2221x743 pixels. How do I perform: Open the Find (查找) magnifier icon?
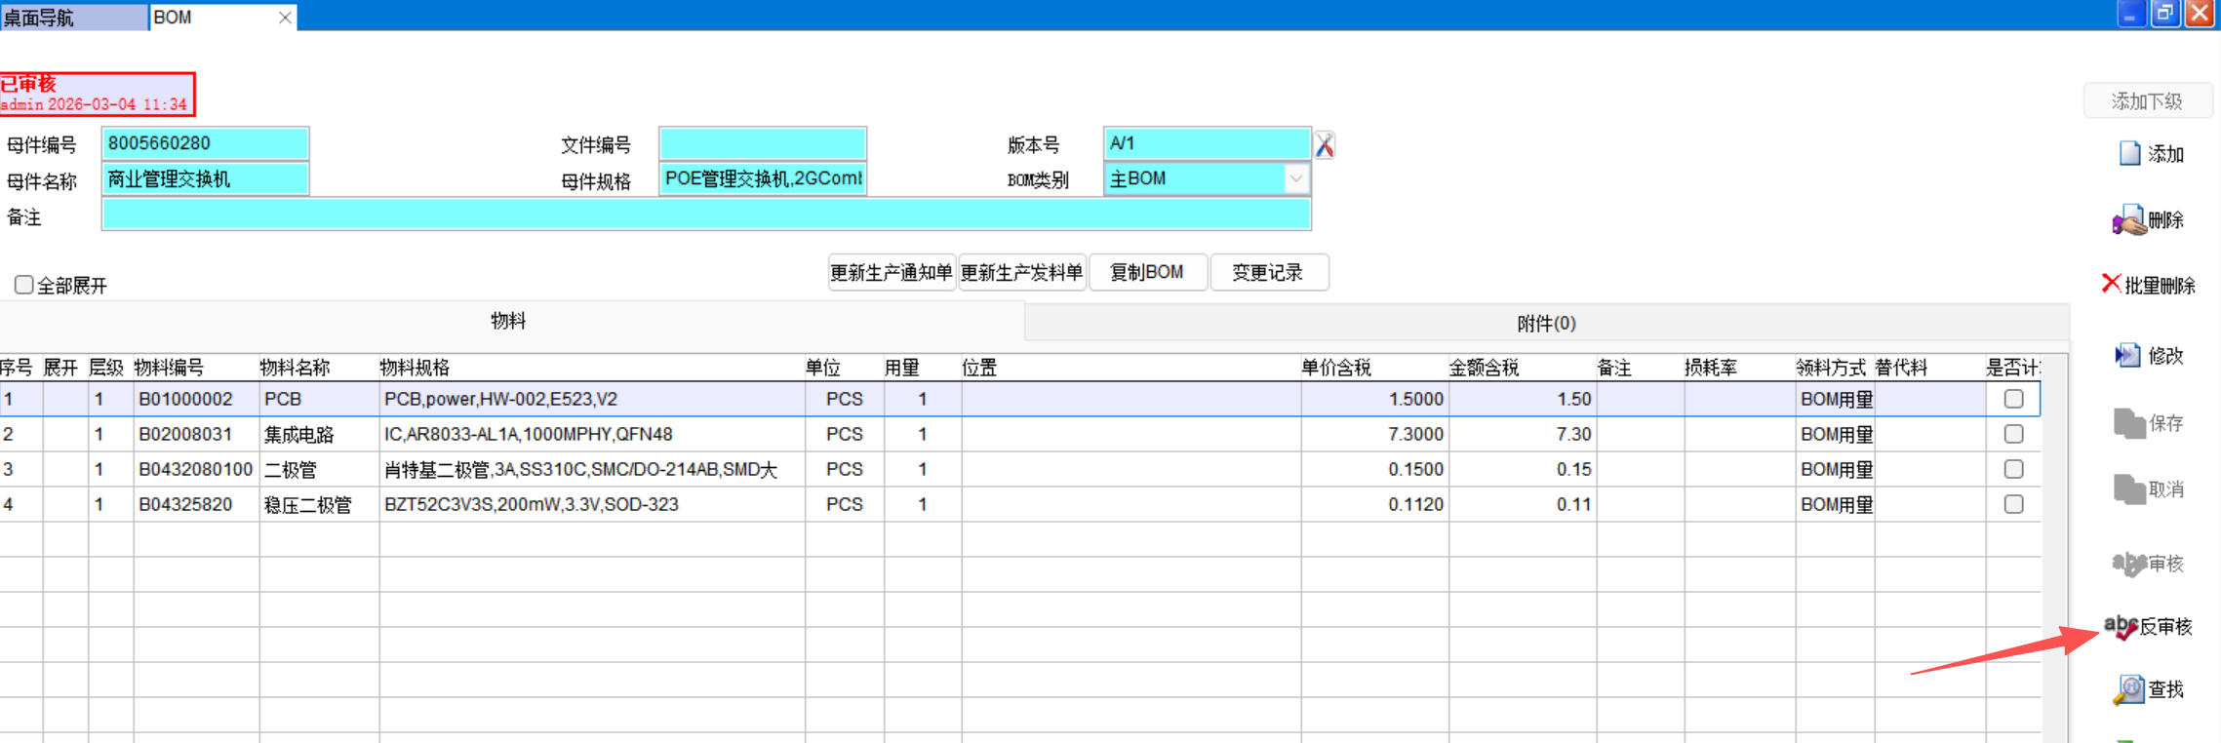(x=2128, y=689)
